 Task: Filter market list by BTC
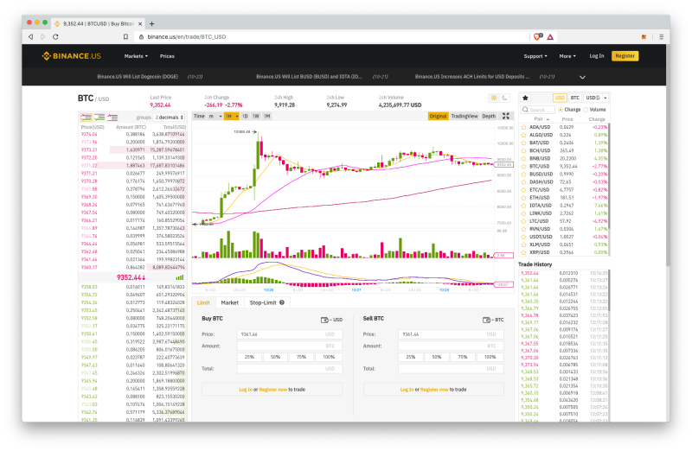574,98
